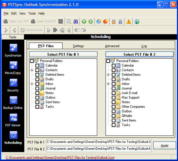Check the Notes box in left PST tree
This screenshot has width=178, height=161.
pos(37,93)
